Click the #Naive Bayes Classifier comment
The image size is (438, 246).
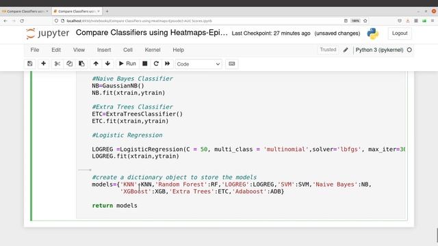132,79
